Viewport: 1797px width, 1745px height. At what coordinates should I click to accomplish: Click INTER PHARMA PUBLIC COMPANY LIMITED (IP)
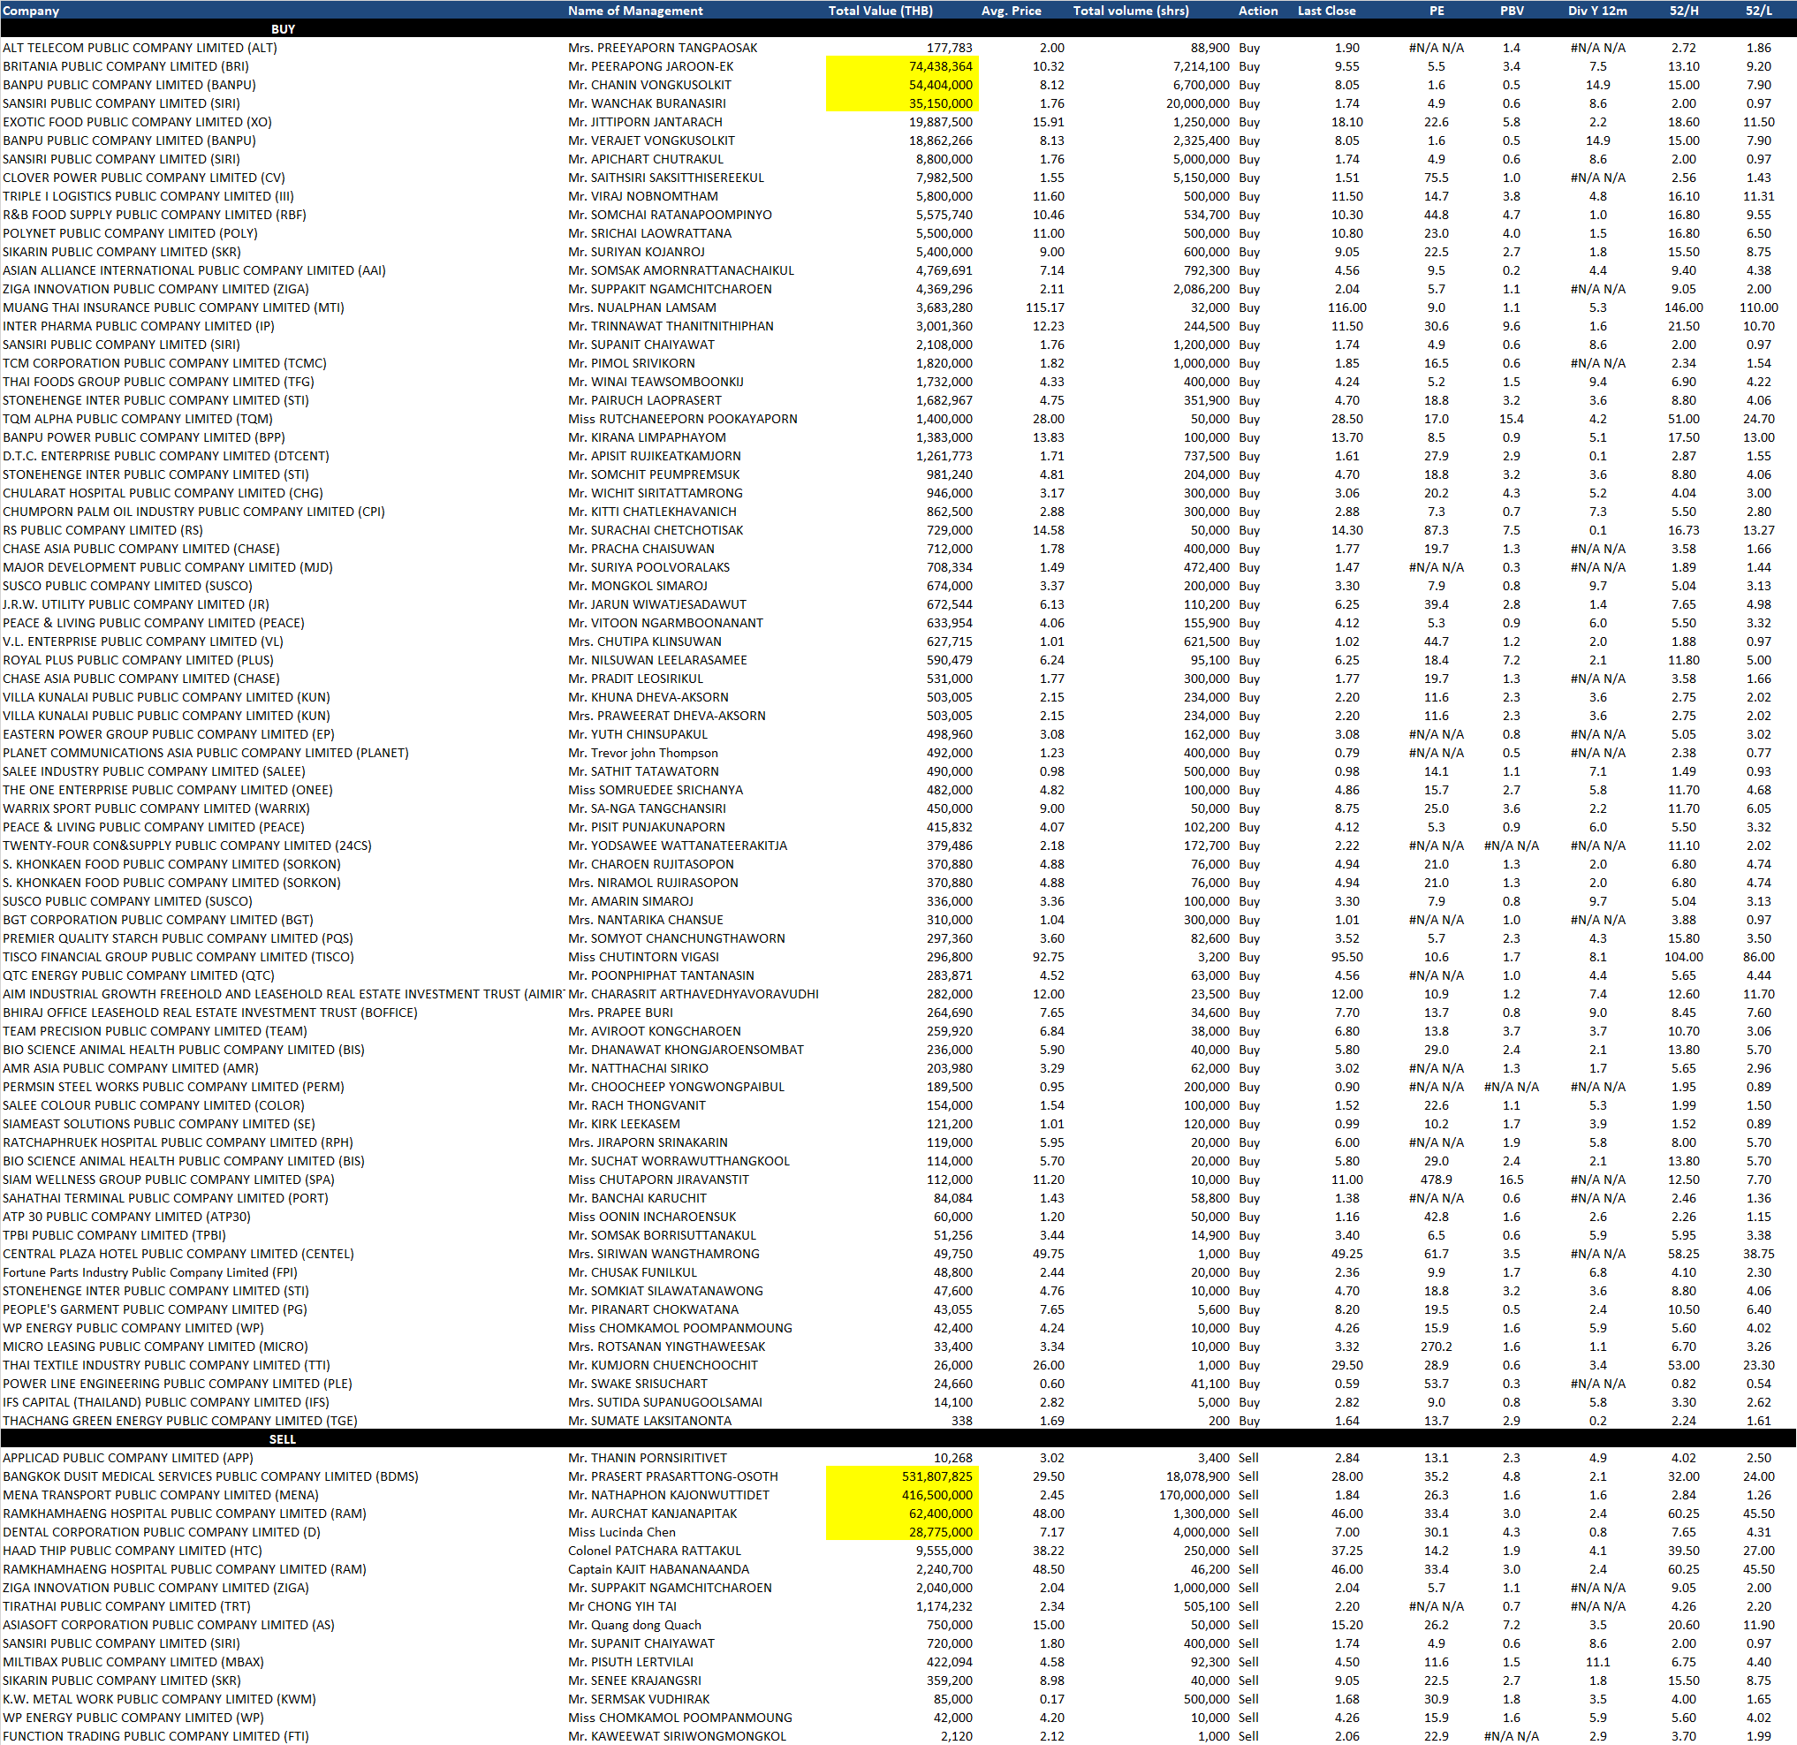pyautogui.click(x=139, y=325)
